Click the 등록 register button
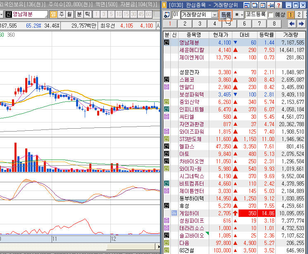The width and height of the screenshot is (308, 254). 225,15
